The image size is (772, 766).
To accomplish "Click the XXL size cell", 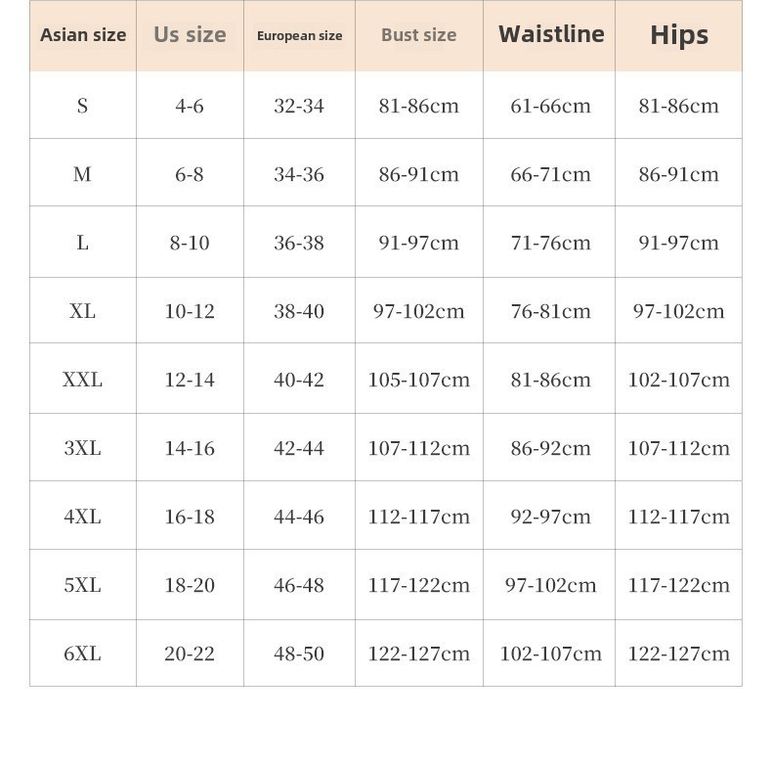I will tap(83, 380).
